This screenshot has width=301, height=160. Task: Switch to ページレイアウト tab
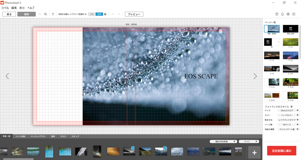tap(38, 136)
